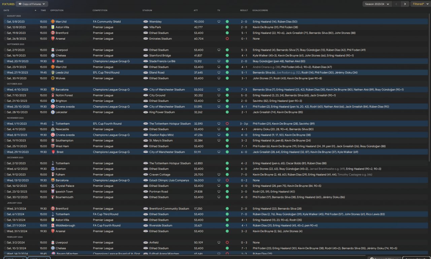Open the Season 2023/24 dropdown
The height and width of the screenshot is (259, 431).
377,4
